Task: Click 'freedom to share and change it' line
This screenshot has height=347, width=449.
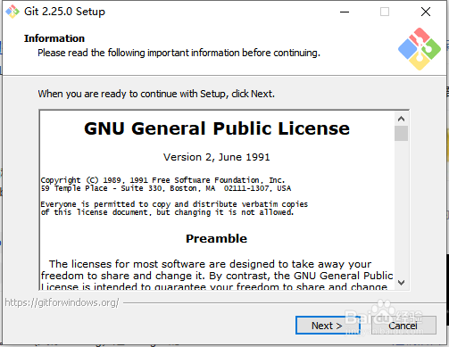Action: (217, 276)
